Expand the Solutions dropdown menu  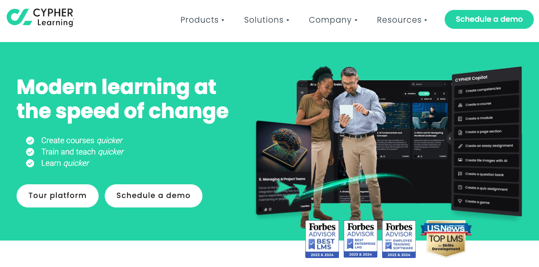pos(266,20)
